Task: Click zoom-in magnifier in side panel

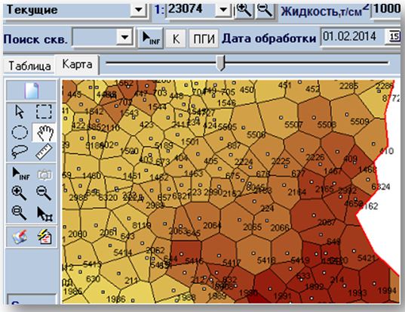Action: pos(19,193)
